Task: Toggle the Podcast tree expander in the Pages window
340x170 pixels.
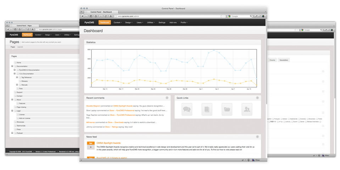Action: click(12, 133)
